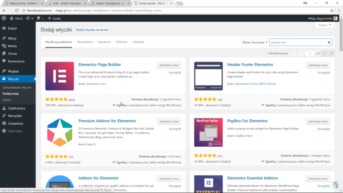Screen dimensions: 343x193
Task: Install Premium Addons for Elementor now
Action: [x=169, y=121]
